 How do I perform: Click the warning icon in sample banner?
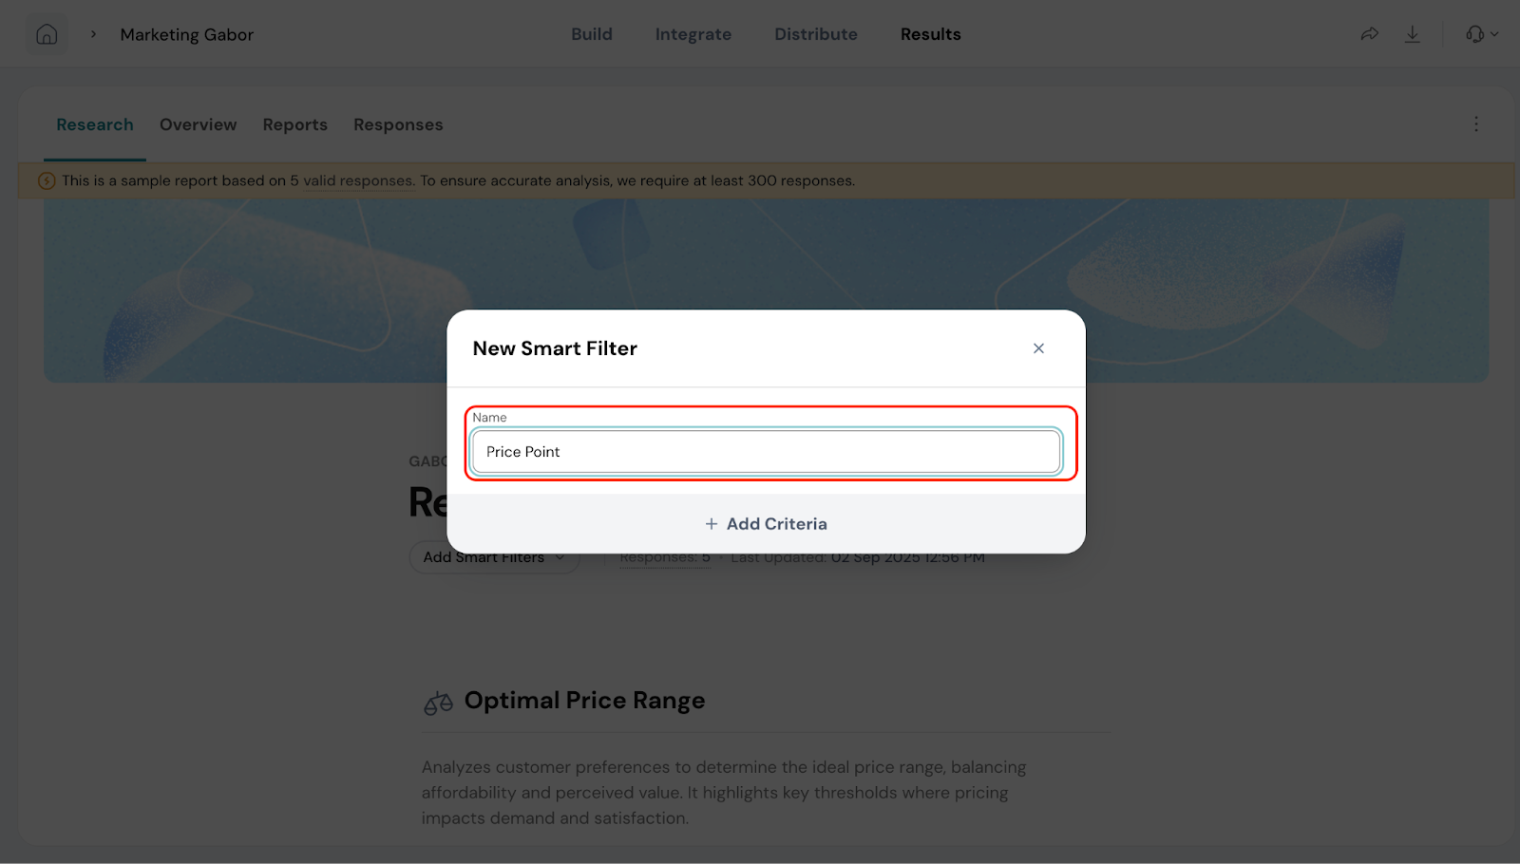pyautogui.click(x=47, y=180)
